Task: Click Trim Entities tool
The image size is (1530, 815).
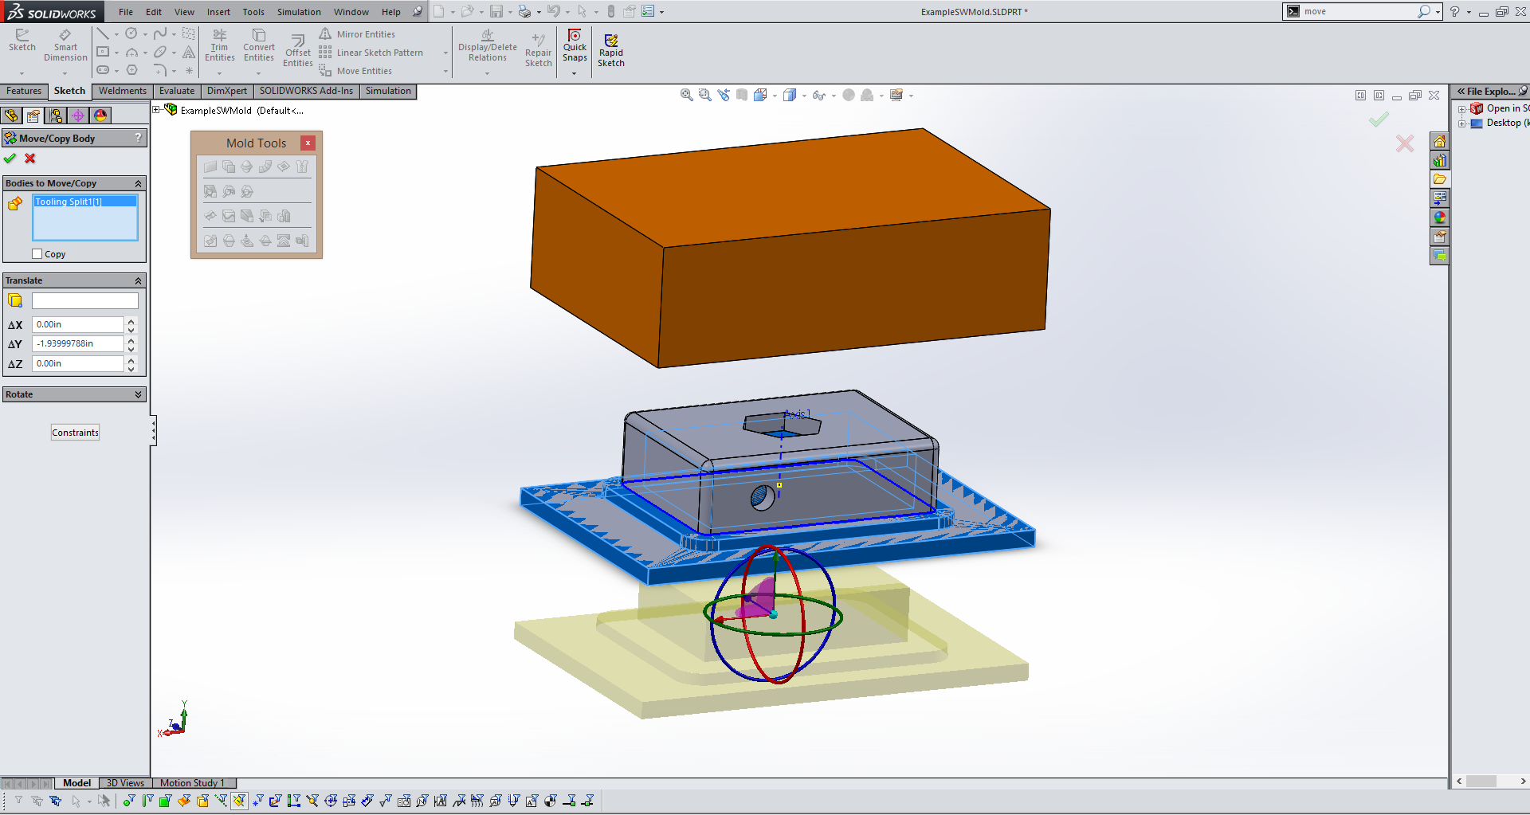Action: tap(219, 45)
